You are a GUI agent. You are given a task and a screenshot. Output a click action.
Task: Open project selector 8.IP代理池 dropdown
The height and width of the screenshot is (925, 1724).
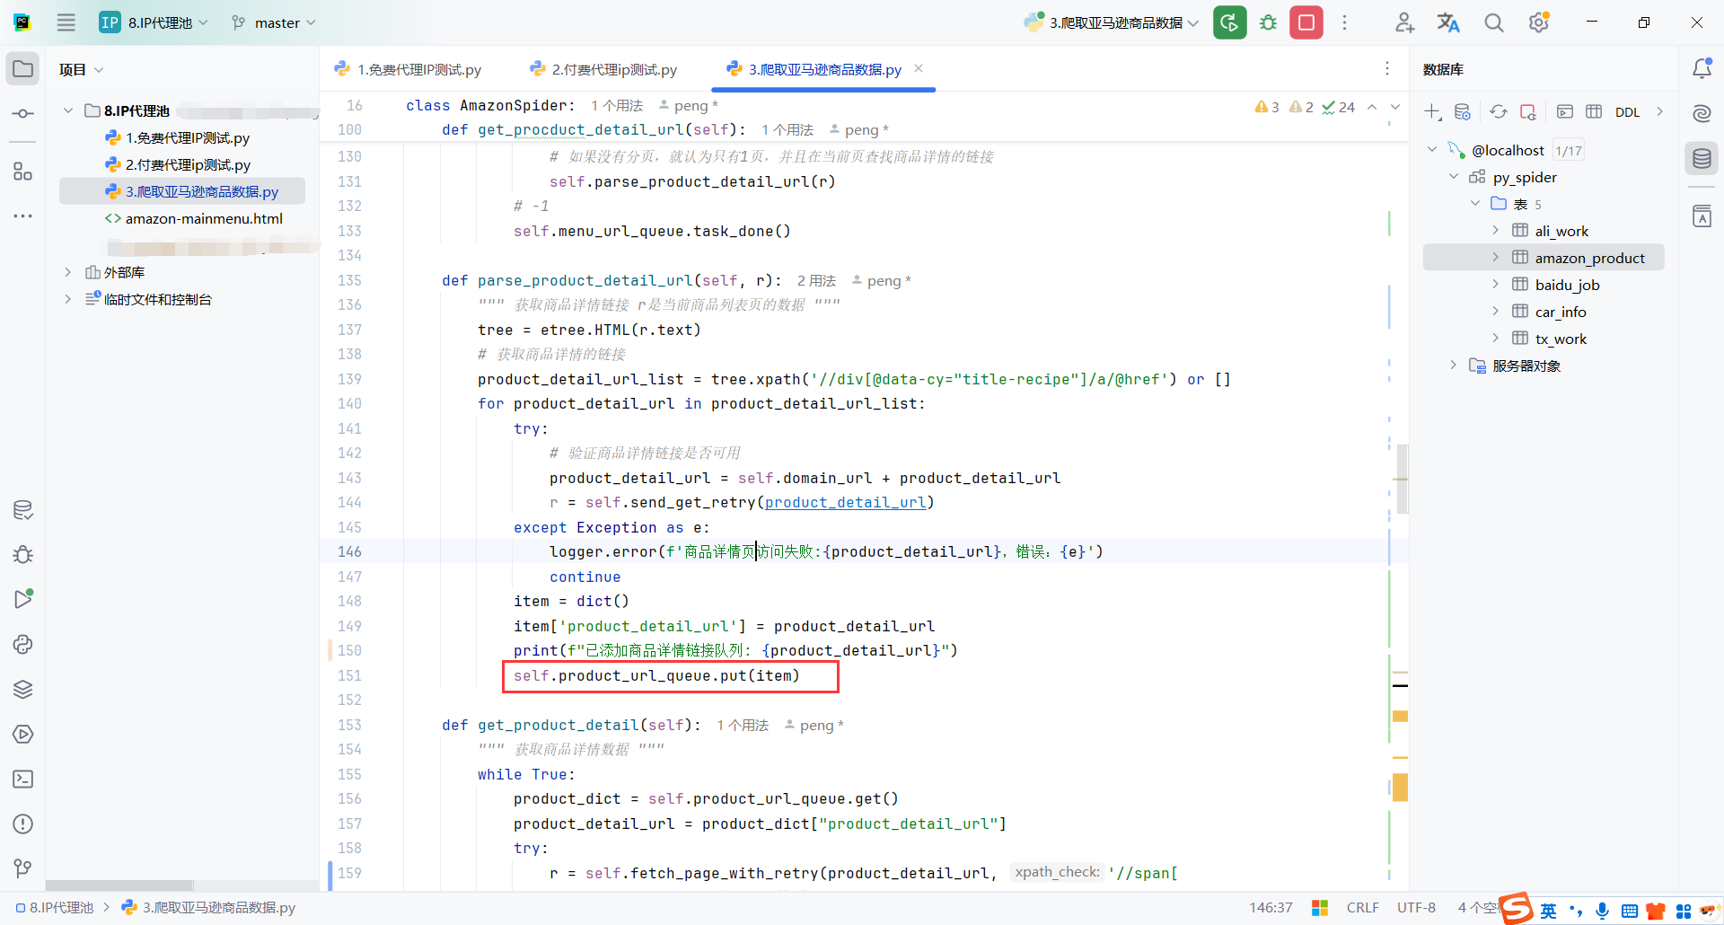[x=154, y=22]
